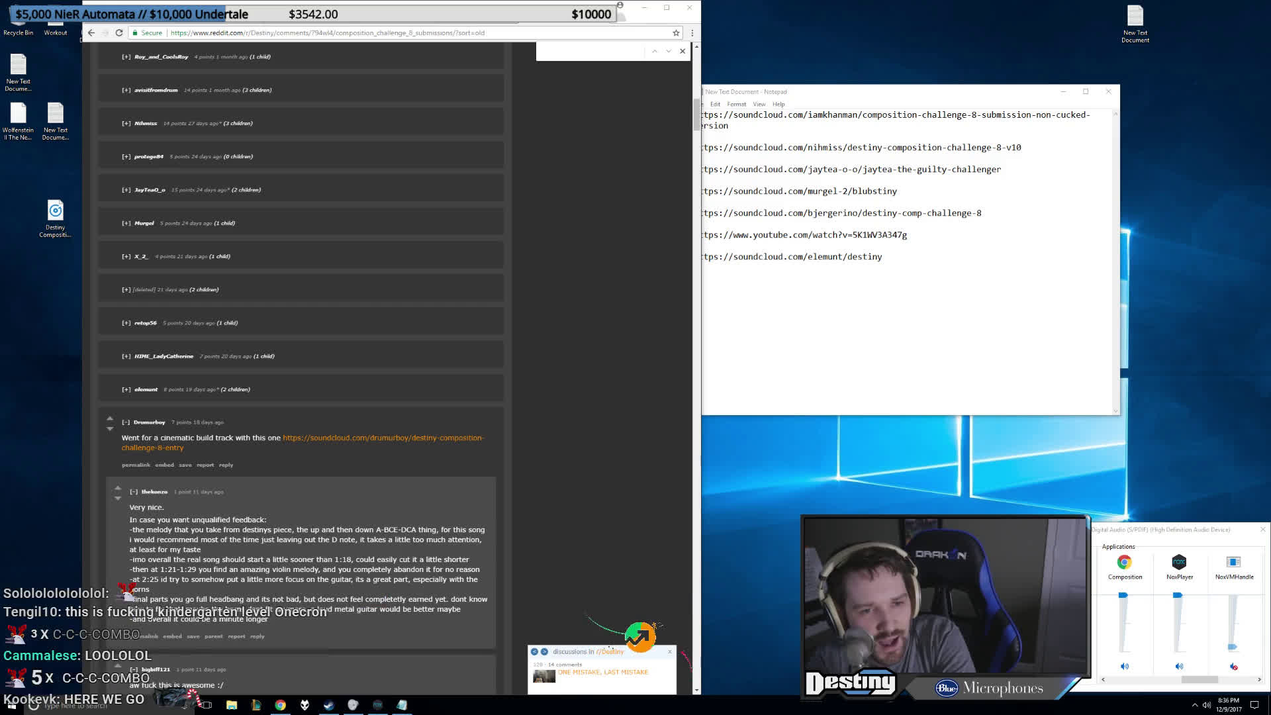The height and width of the screenshot is (715, 1271).
Task: Bookmark this page with the star icon
Action: pos(676,32)
